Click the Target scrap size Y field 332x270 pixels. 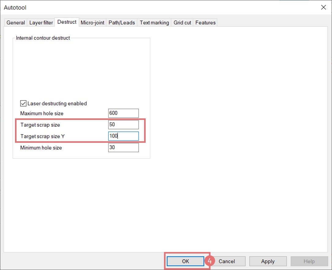123,136
